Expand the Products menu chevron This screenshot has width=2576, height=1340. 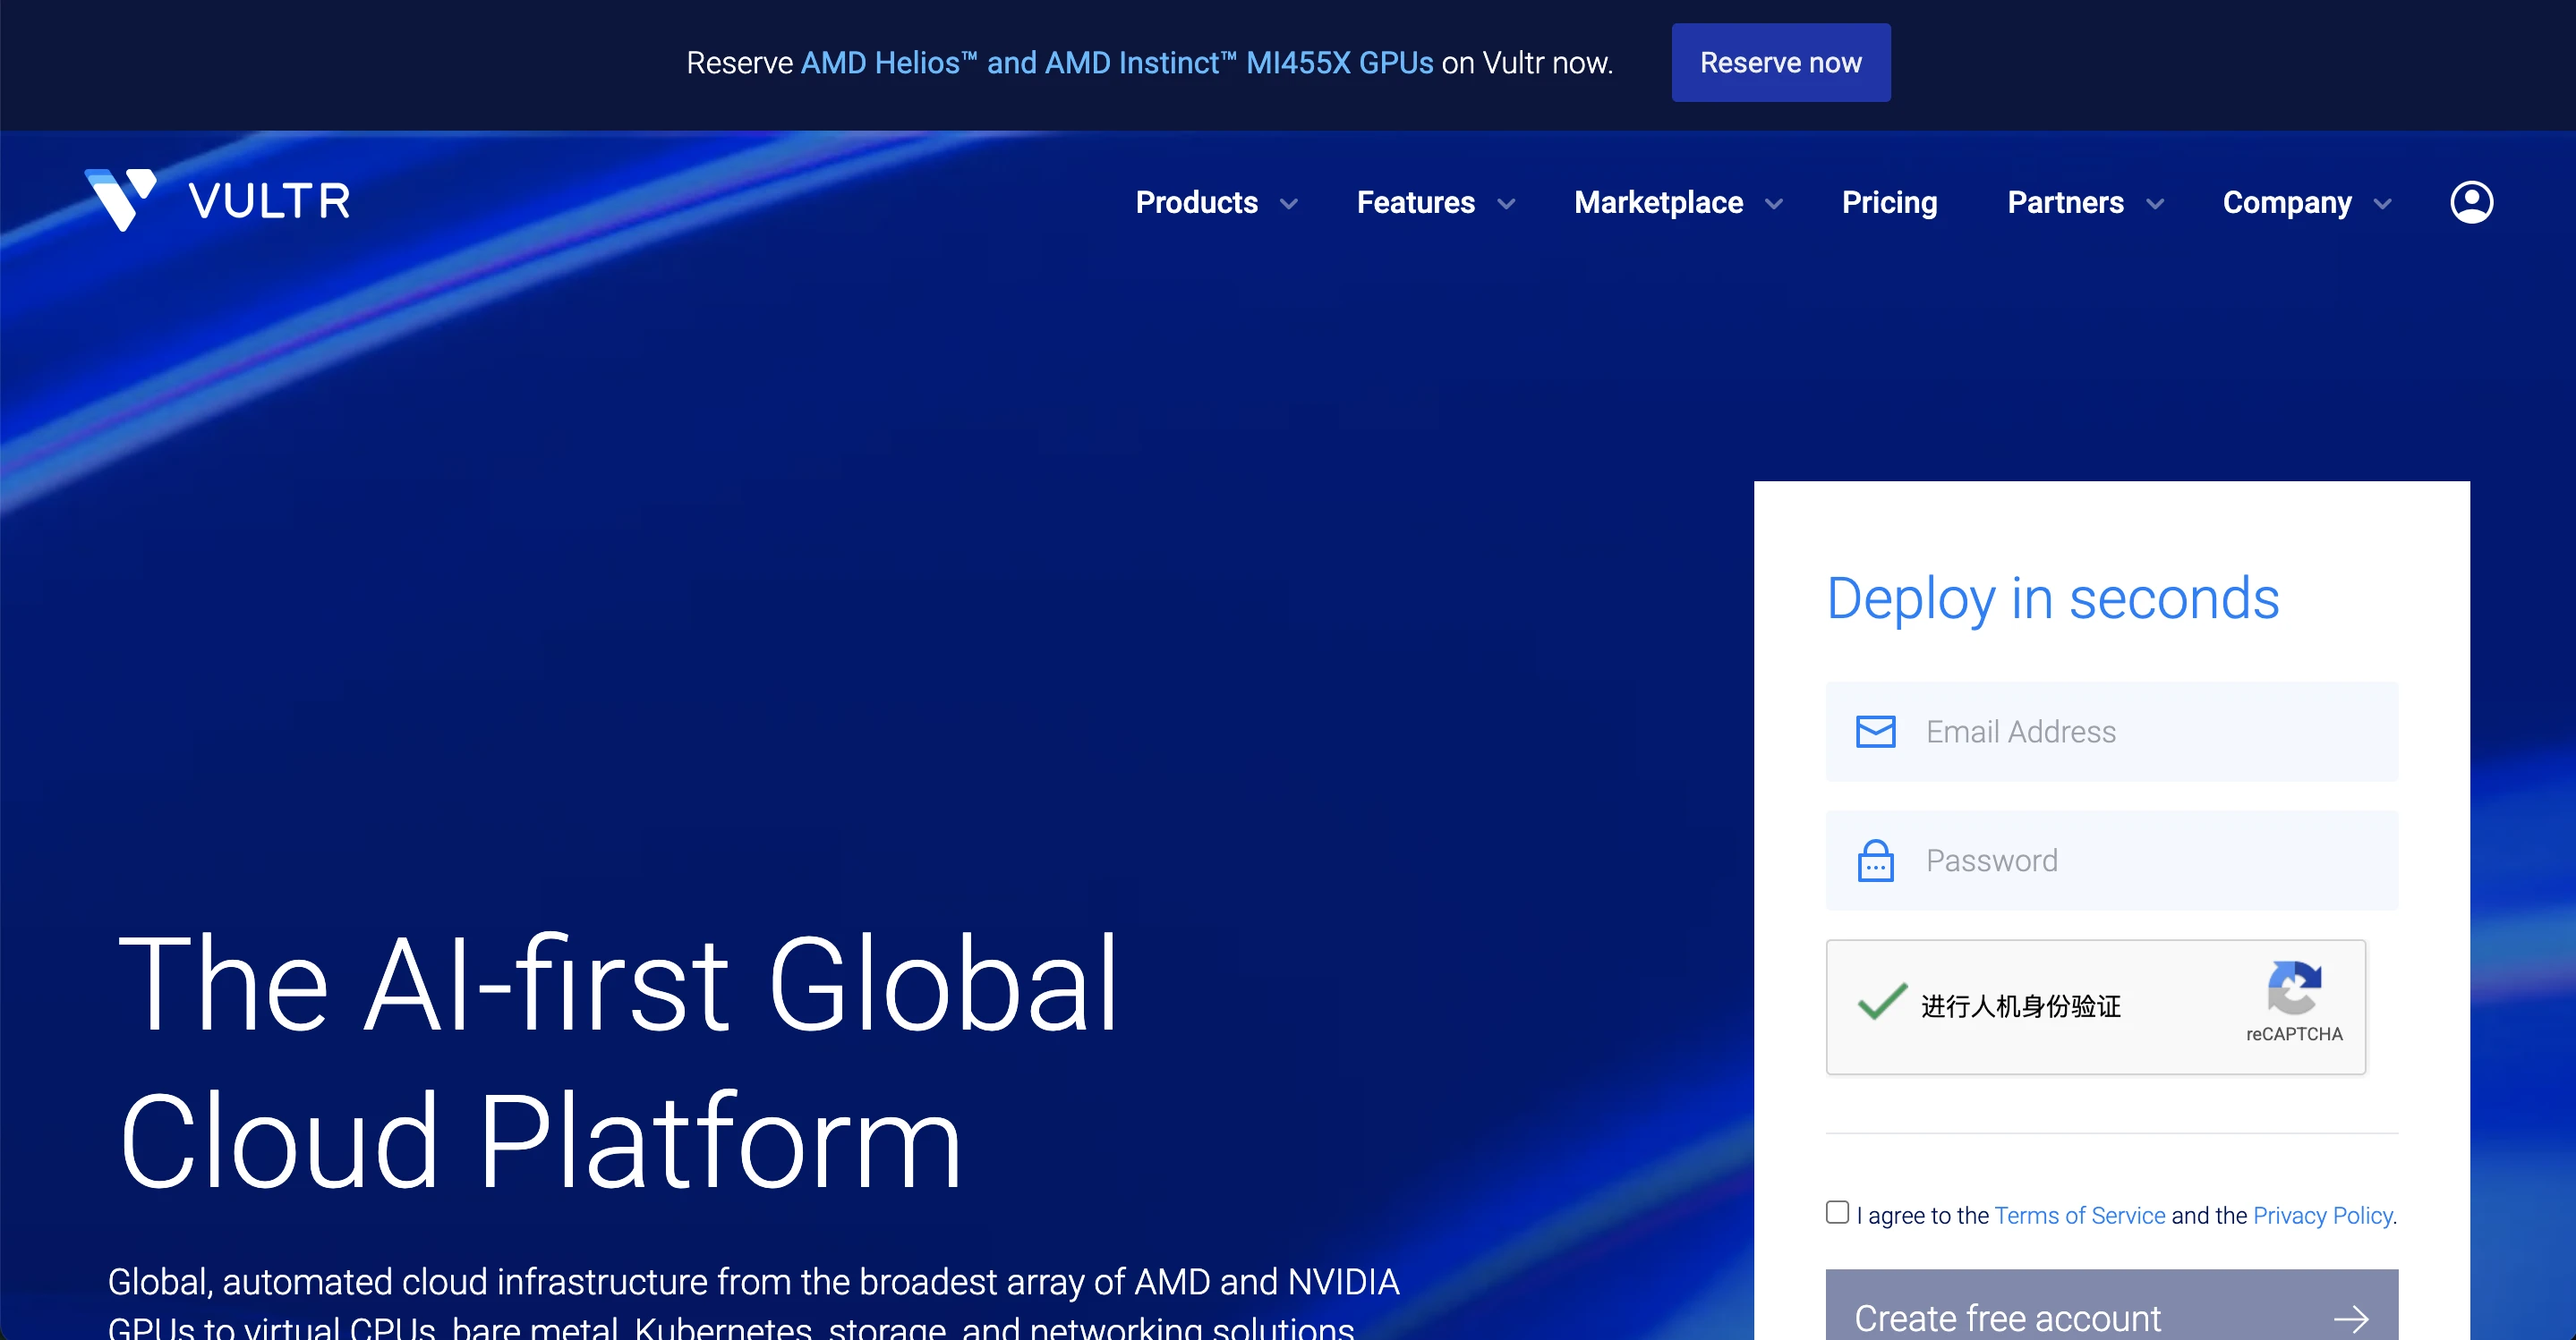[1289, 204]
